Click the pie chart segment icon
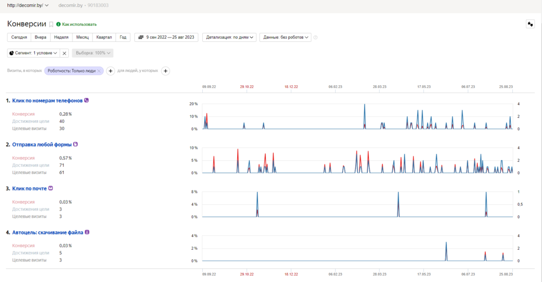The height and width of the screenshot is (282, 542). 12,53
